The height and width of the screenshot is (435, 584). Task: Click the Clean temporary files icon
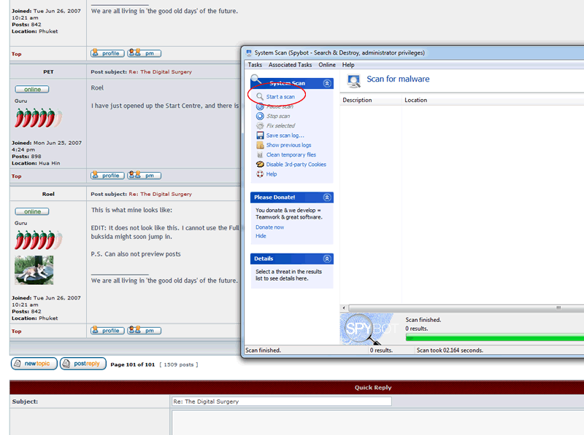[x=260, y=154]
